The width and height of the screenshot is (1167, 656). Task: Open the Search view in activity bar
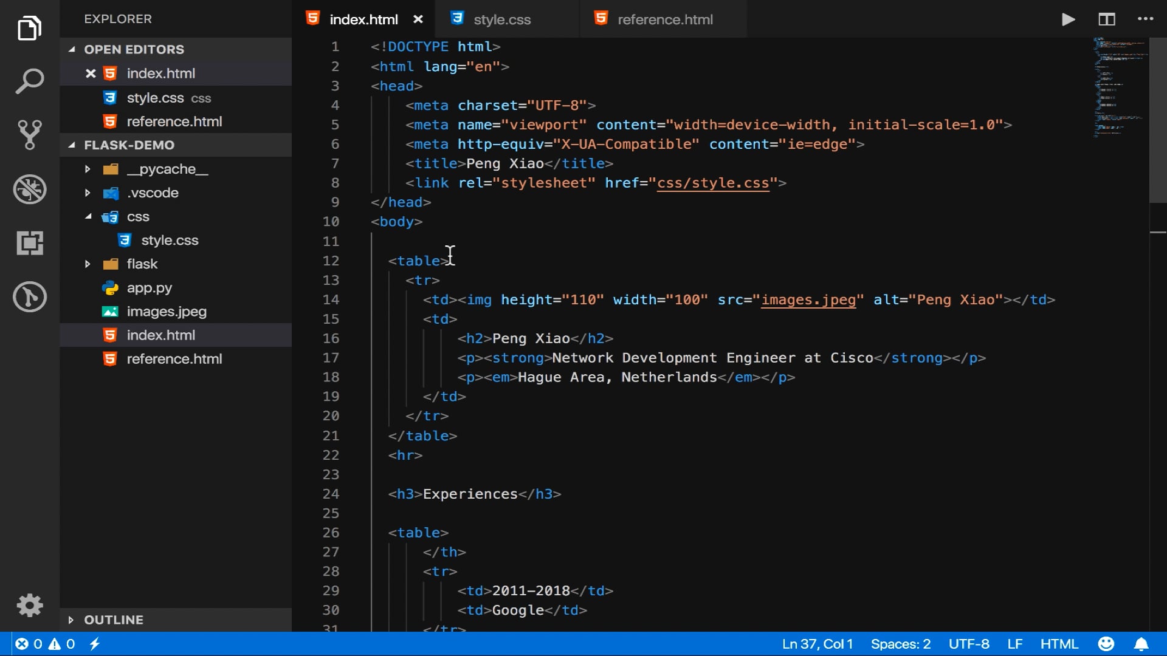click(29, 81)
